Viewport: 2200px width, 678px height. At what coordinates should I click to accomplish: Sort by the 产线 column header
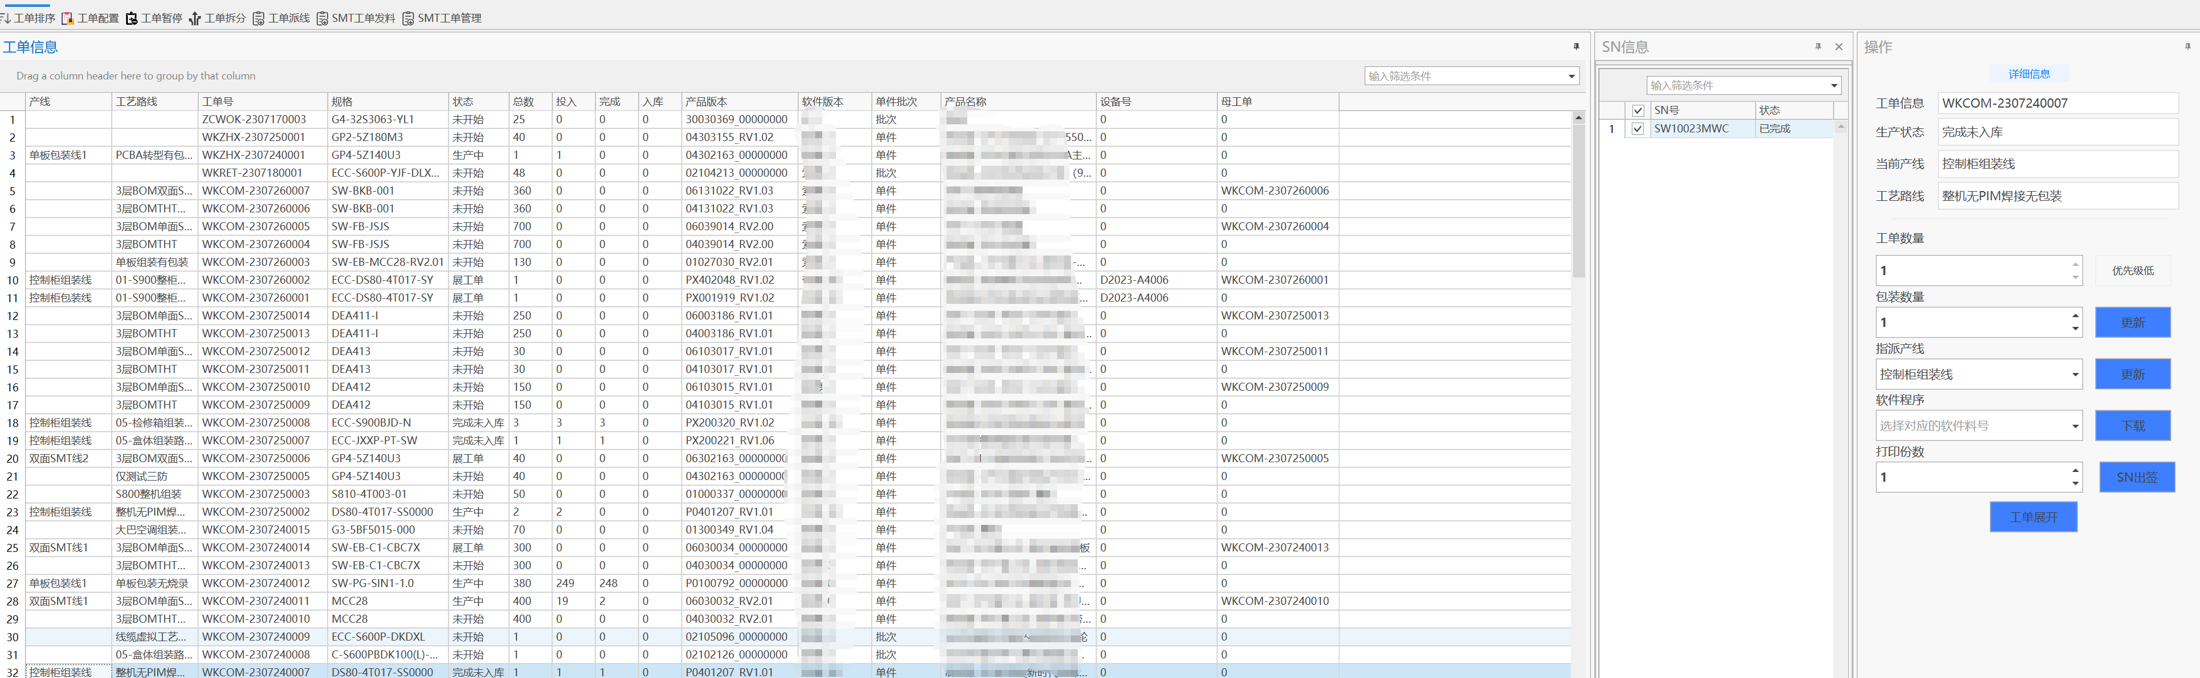coord(69,102)
